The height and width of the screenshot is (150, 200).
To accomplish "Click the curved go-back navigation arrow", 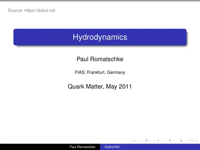I will 189,140.
